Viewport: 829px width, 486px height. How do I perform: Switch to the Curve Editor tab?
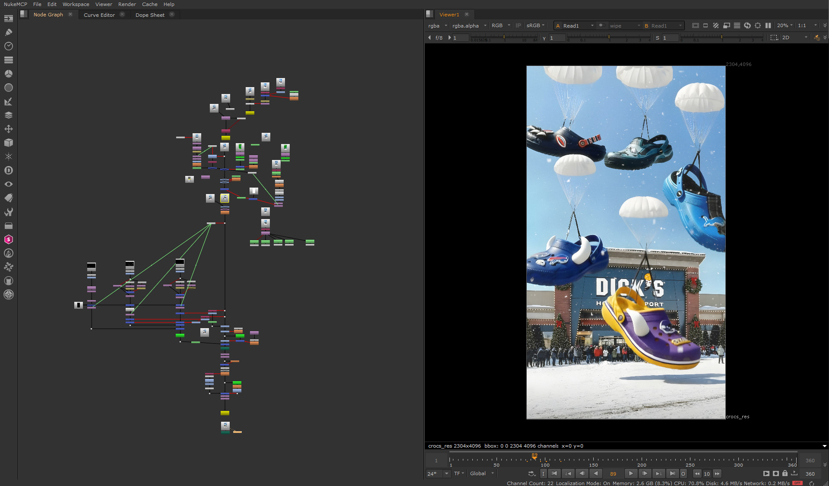click(x=99, y=15)
